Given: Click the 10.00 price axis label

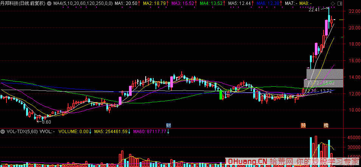Looking at the screenshot, I should click(x=354, y=110).
